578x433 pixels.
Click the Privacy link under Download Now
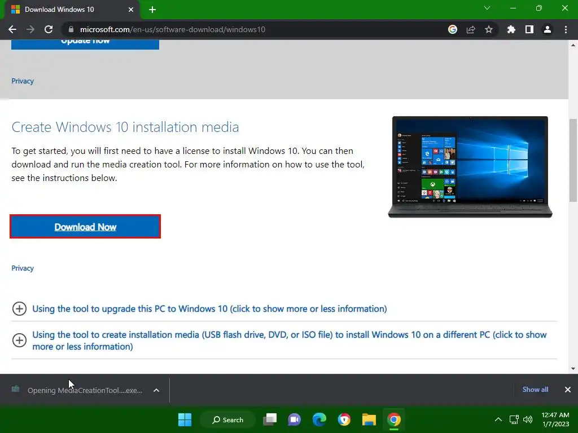[x=23, y=268]
